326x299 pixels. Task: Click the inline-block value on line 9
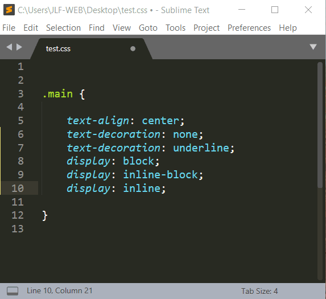[x=160, y=175]
